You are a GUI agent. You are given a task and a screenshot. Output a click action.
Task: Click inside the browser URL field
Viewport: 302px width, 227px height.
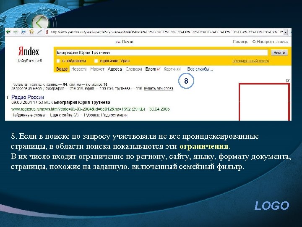(x=167, y=32)
